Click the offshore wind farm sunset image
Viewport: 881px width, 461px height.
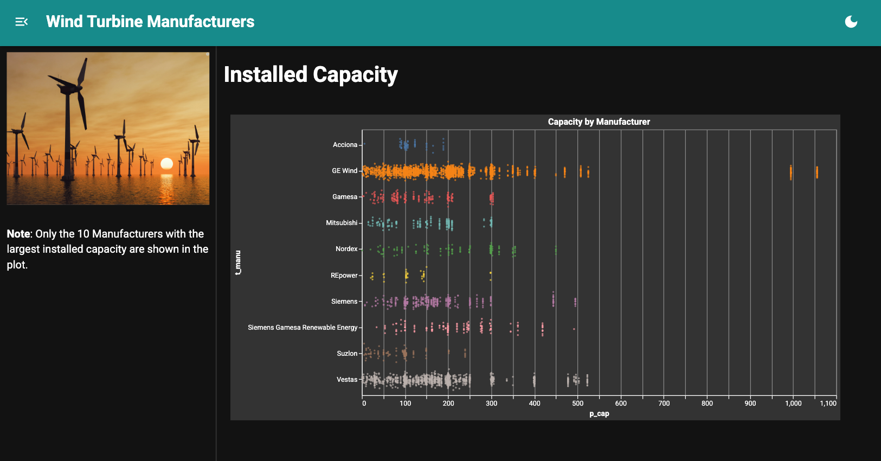108,129
